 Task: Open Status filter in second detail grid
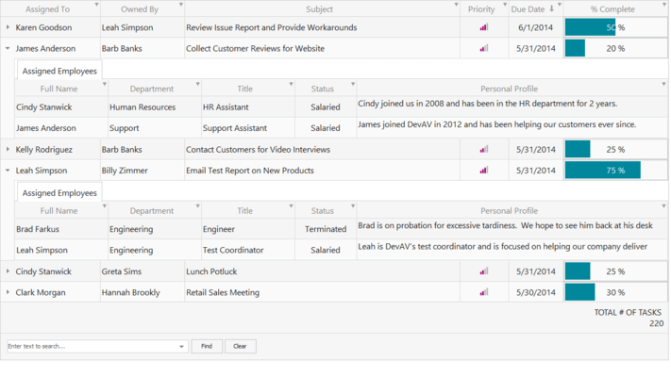tap(353, 205)
